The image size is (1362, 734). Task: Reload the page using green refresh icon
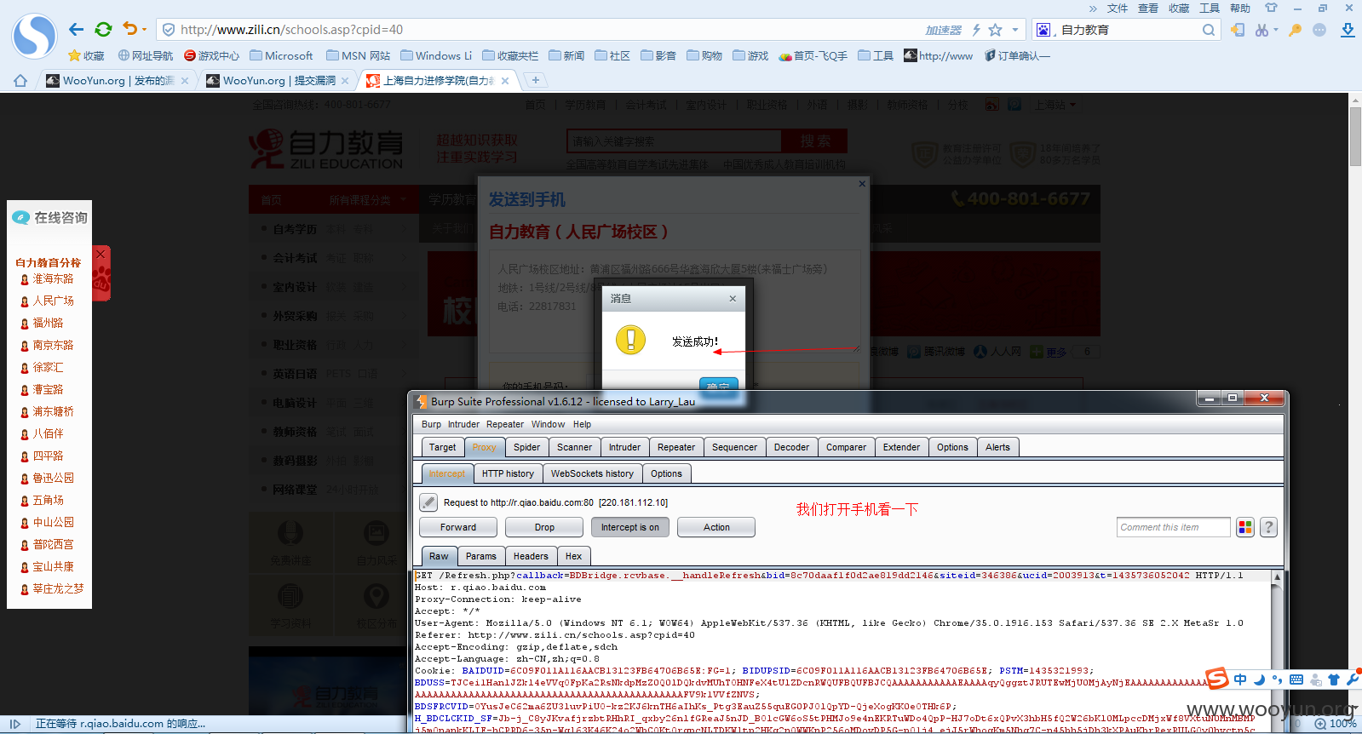103,30
